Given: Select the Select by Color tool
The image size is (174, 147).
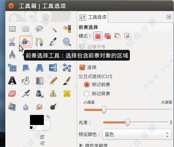Looking at the screenshot, I should (67, 29).
